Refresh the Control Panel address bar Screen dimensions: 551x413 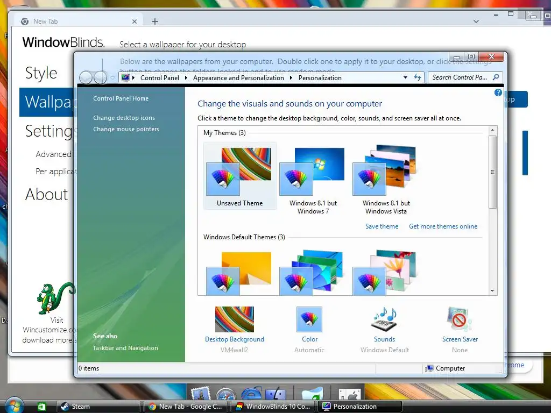point(418,77)
